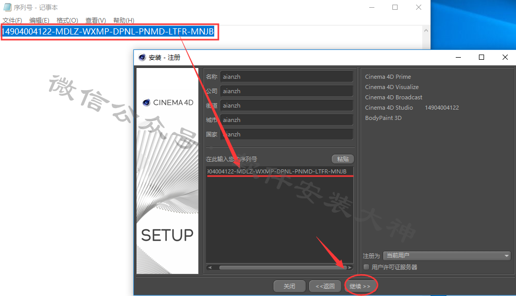Open the Register as (注册为) dropdown
Screen dimensions: 516x296
[447, 255]
